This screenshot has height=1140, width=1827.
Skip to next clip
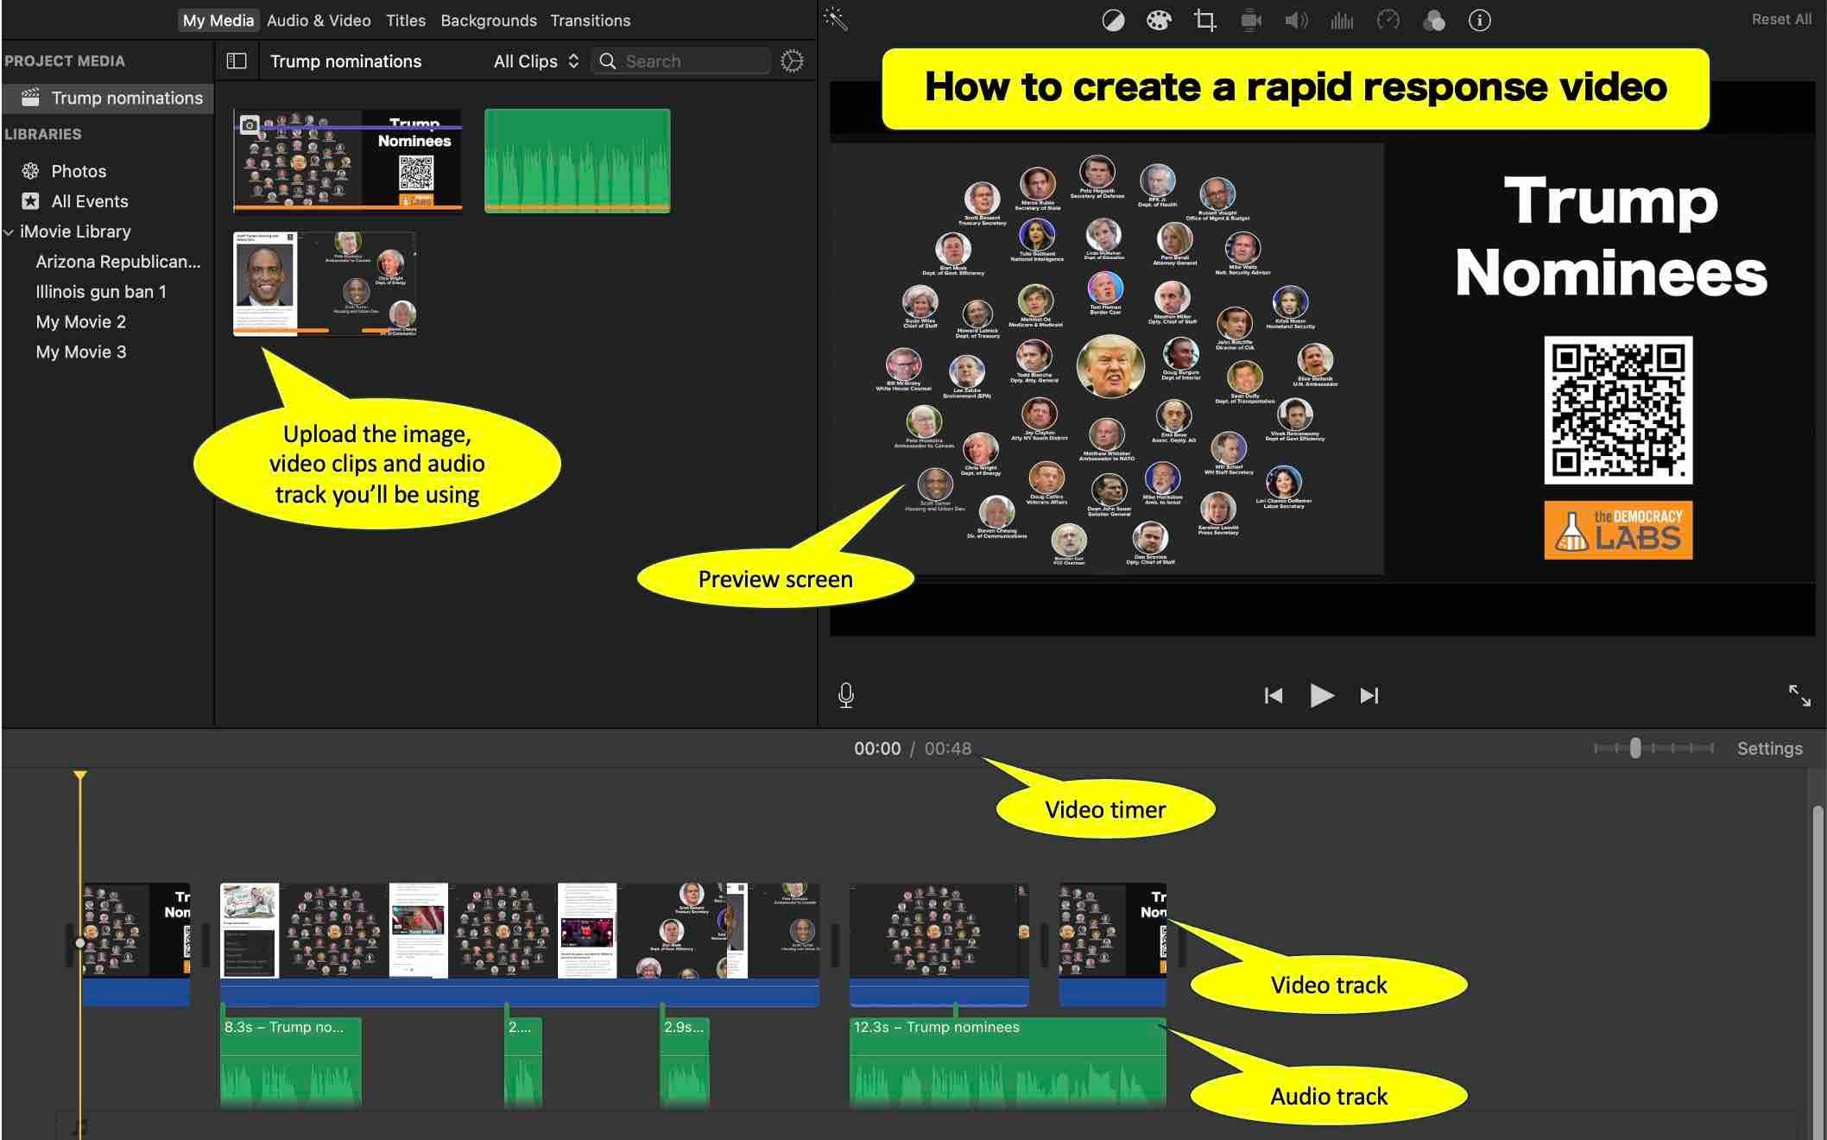point(1369,695)
